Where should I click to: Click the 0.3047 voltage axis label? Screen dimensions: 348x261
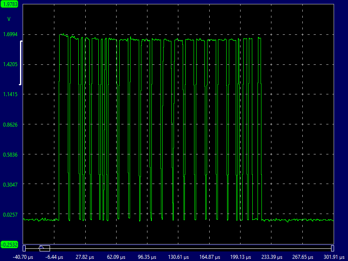coord(10,184)
